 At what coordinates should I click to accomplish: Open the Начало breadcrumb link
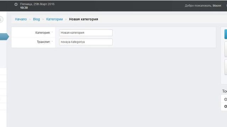coord(21,19)
